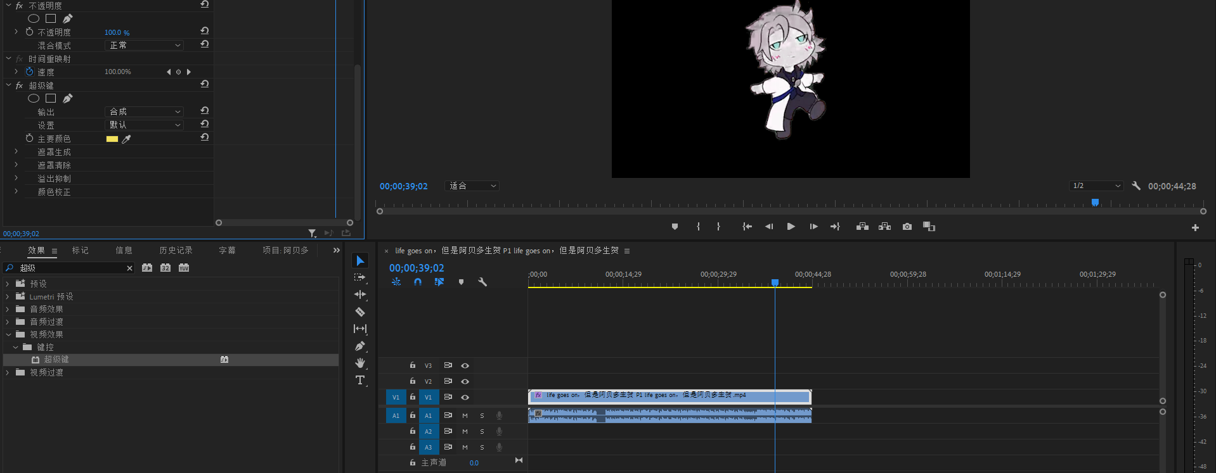Image resolution: width=1216 pixels, height=473 pixels.
Task: Play the program monitor
Action: point(791,227)
